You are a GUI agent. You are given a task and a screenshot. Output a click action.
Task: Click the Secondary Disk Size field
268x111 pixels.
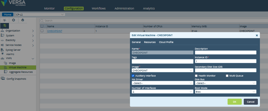tap(226, 70)
